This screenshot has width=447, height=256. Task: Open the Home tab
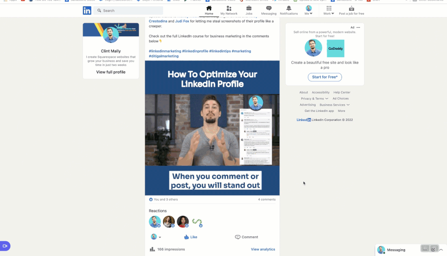point(209,10)
